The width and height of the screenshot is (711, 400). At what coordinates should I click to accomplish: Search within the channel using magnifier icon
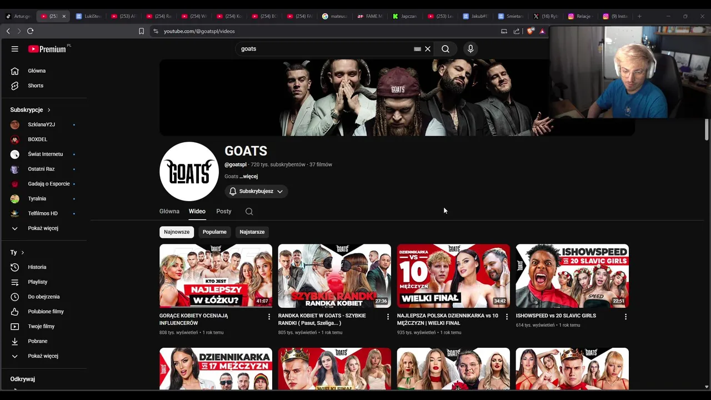(249, 212)
